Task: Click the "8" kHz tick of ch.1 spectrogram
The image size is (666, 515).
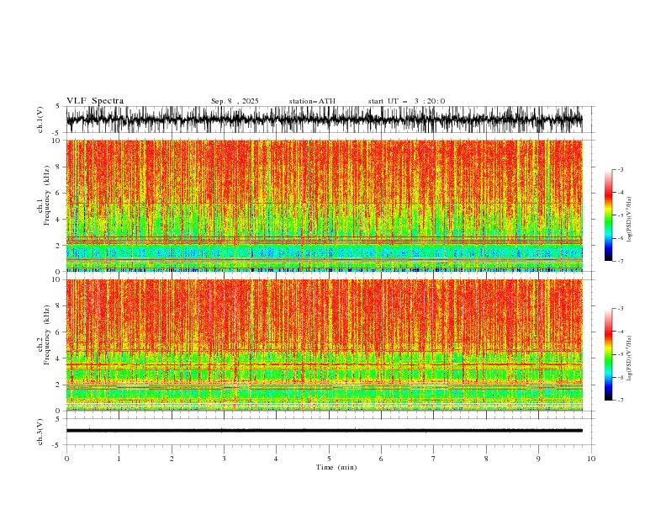Action: (60, 167)
